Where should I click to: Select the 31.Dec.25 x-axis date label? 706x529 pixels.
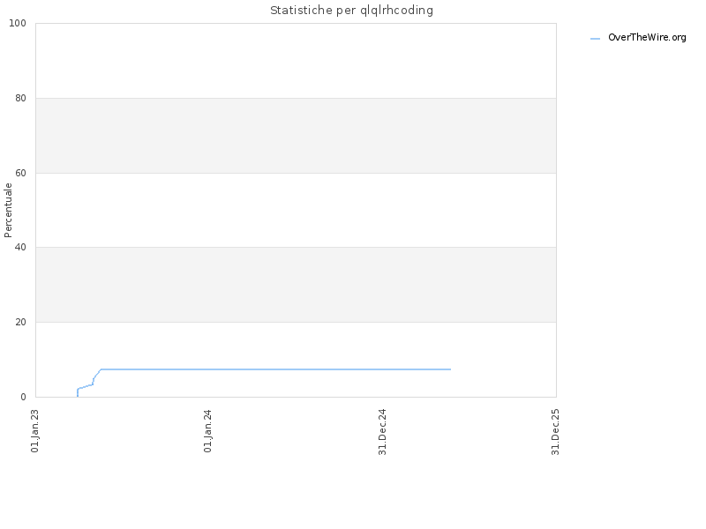tap(555, 432)
